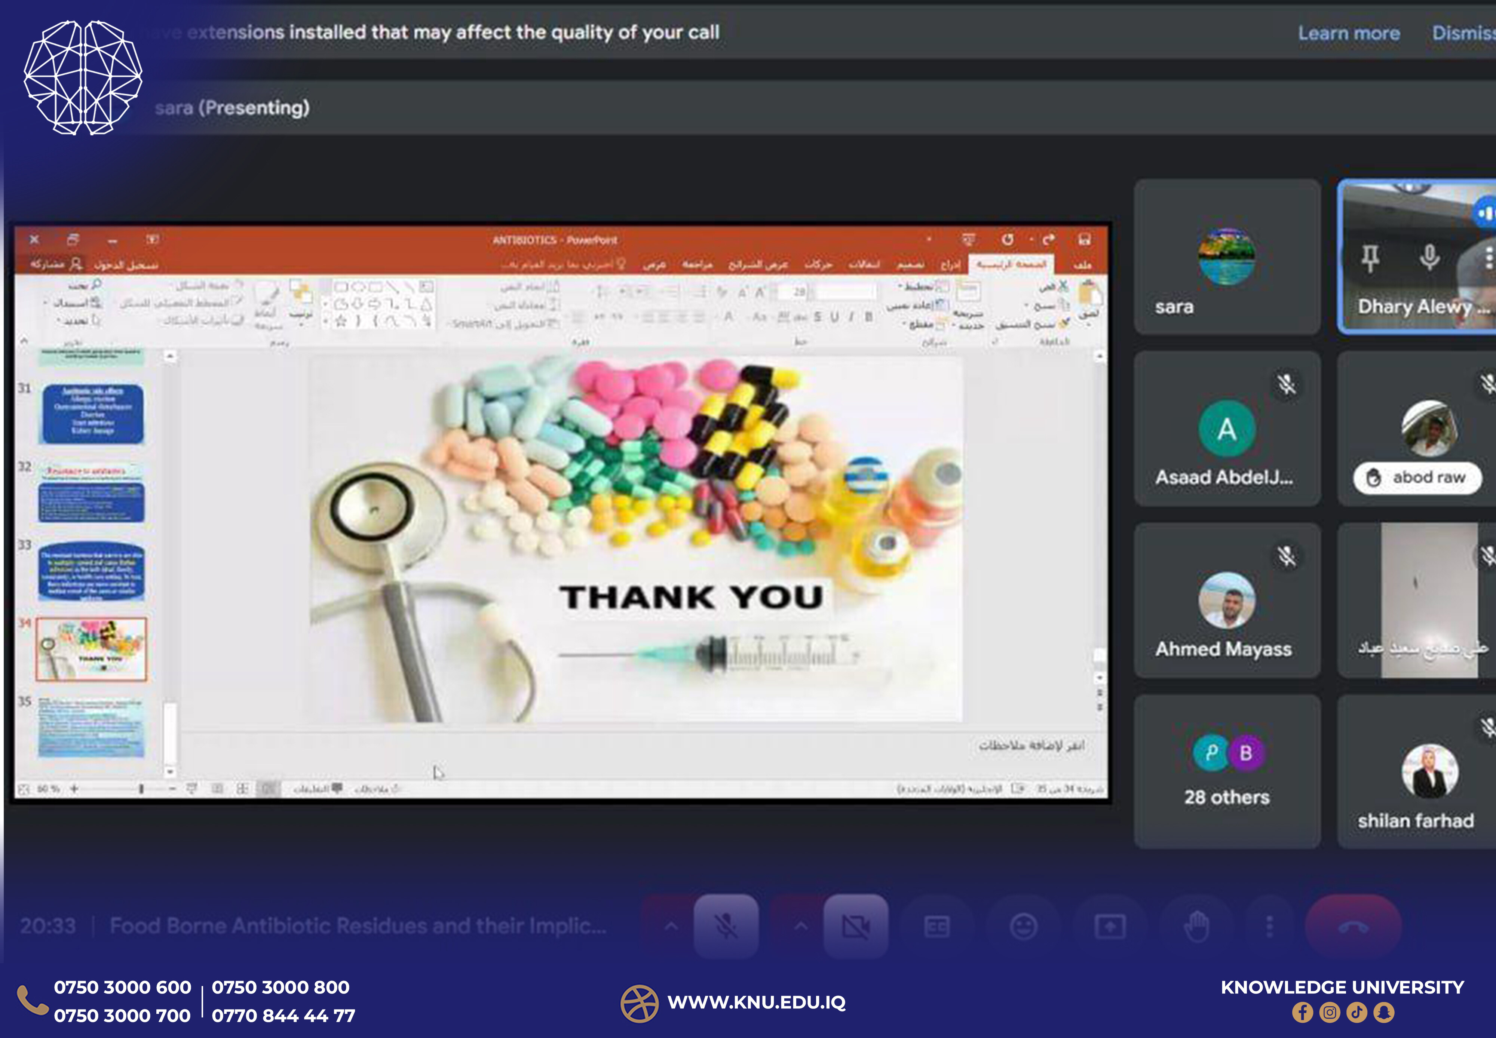1496x1038 pixels.
Task: Pin Dhary Alewy's video tile
Action: [1370, 259]
